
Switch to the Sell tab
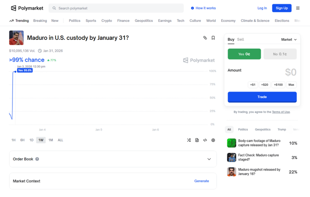click(x=240, y=39)
